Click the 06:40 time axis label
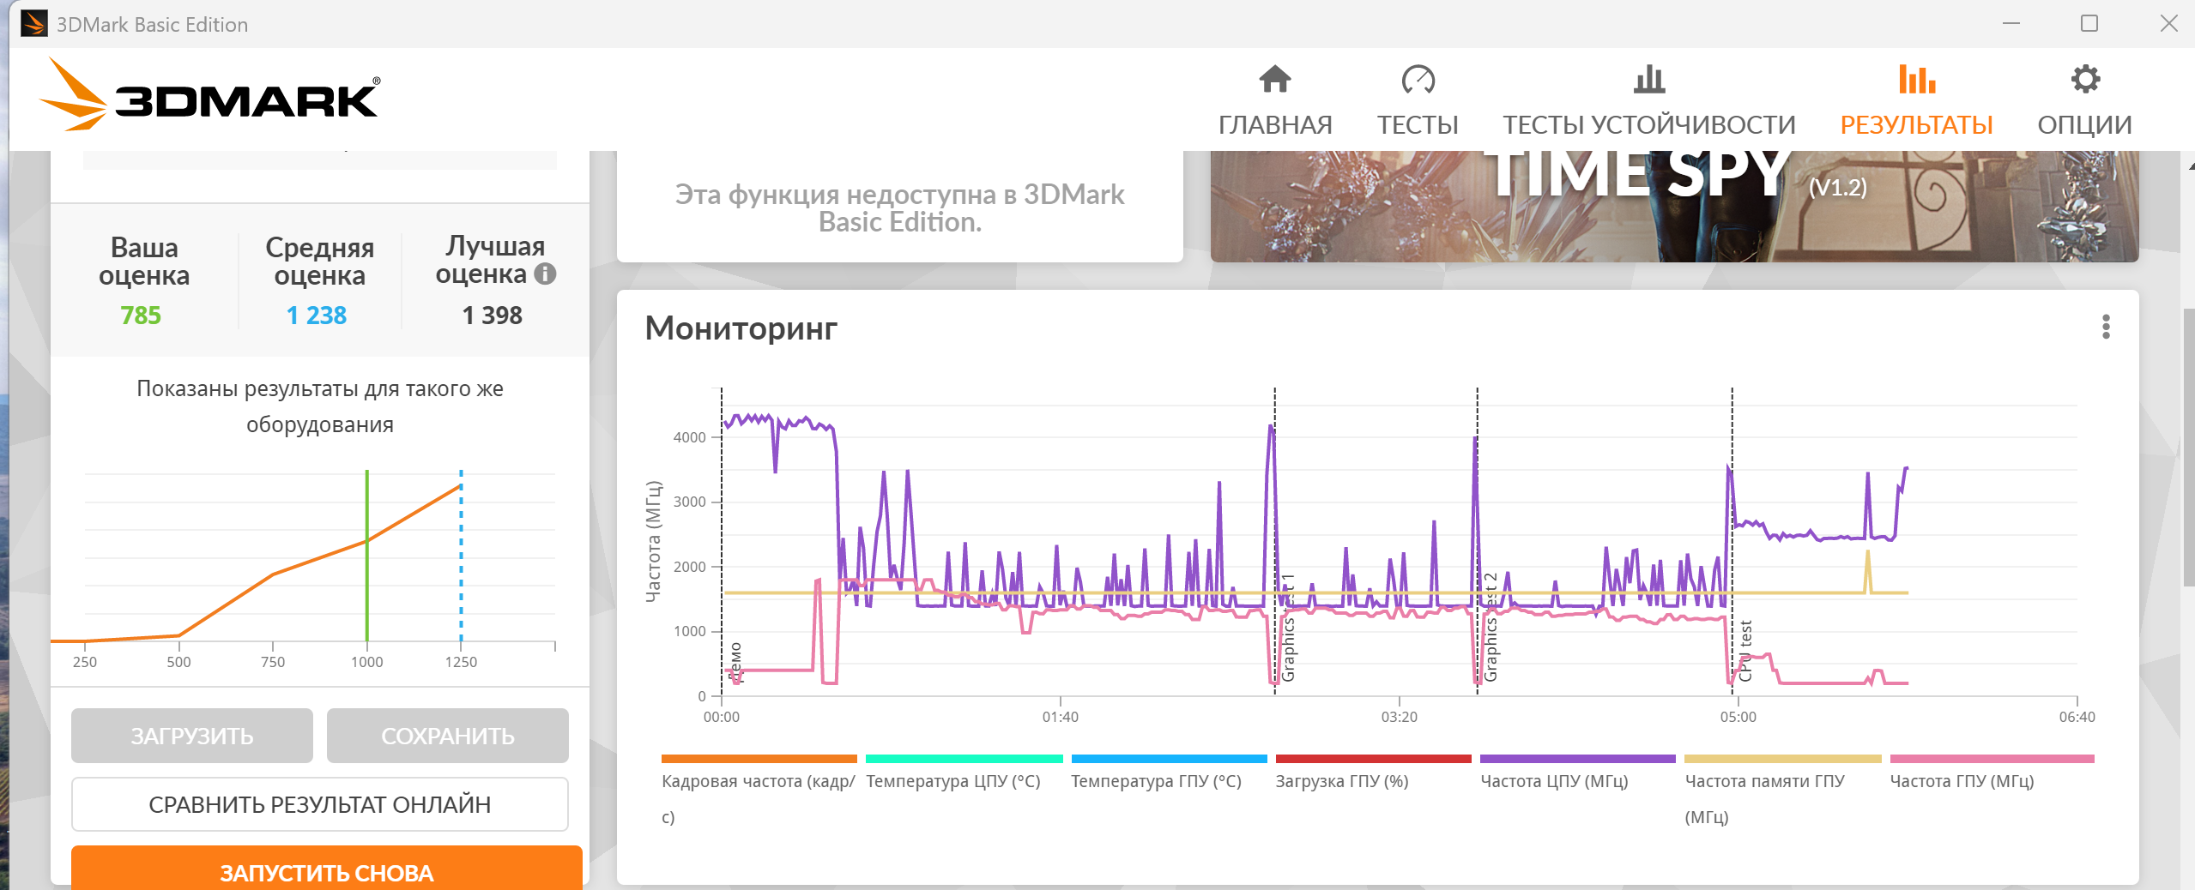 pos(2077,717)
